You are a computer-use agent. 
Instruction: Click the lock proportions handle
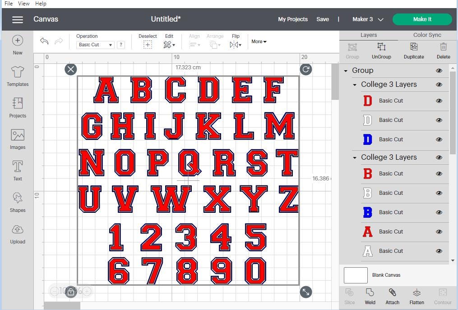(x=71, y=292)
